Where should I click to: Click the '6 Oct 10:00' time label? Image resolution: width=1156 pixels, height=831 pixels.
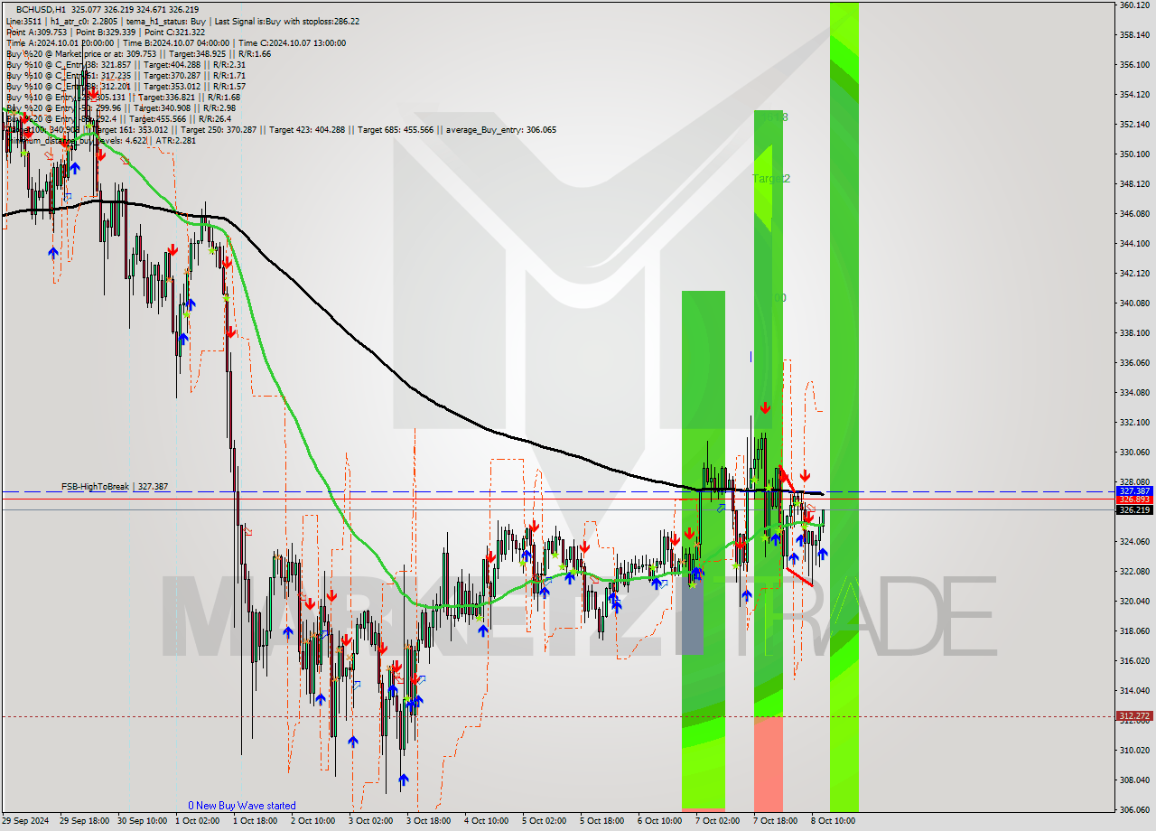(661, 821)
